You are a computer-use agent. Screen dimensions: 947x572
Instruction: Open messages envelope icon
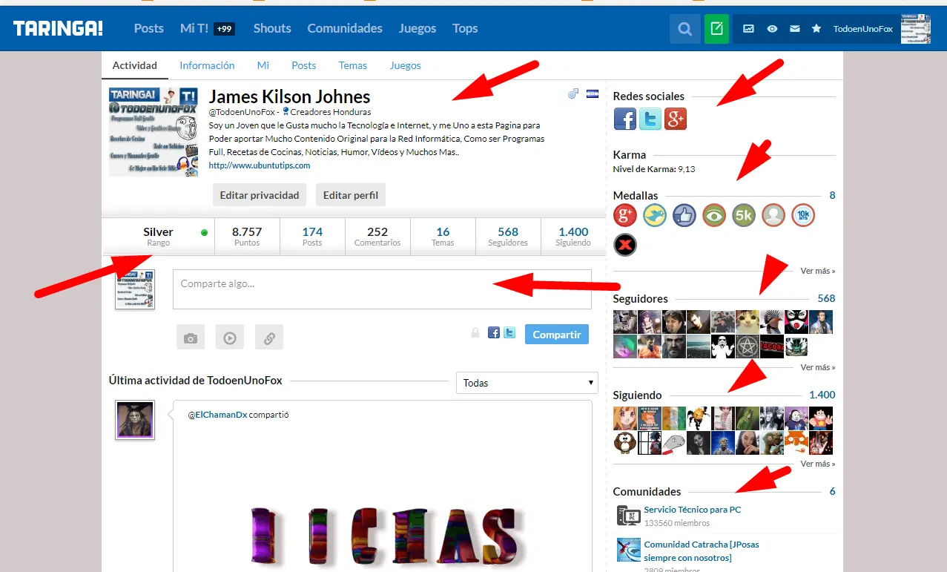(x=794, y=29)
